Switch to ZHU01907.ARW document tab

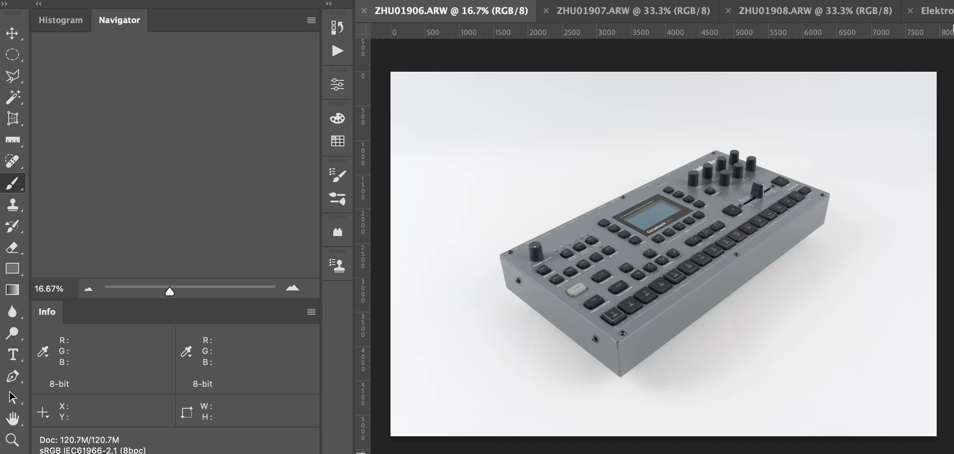tap(633, 11)
